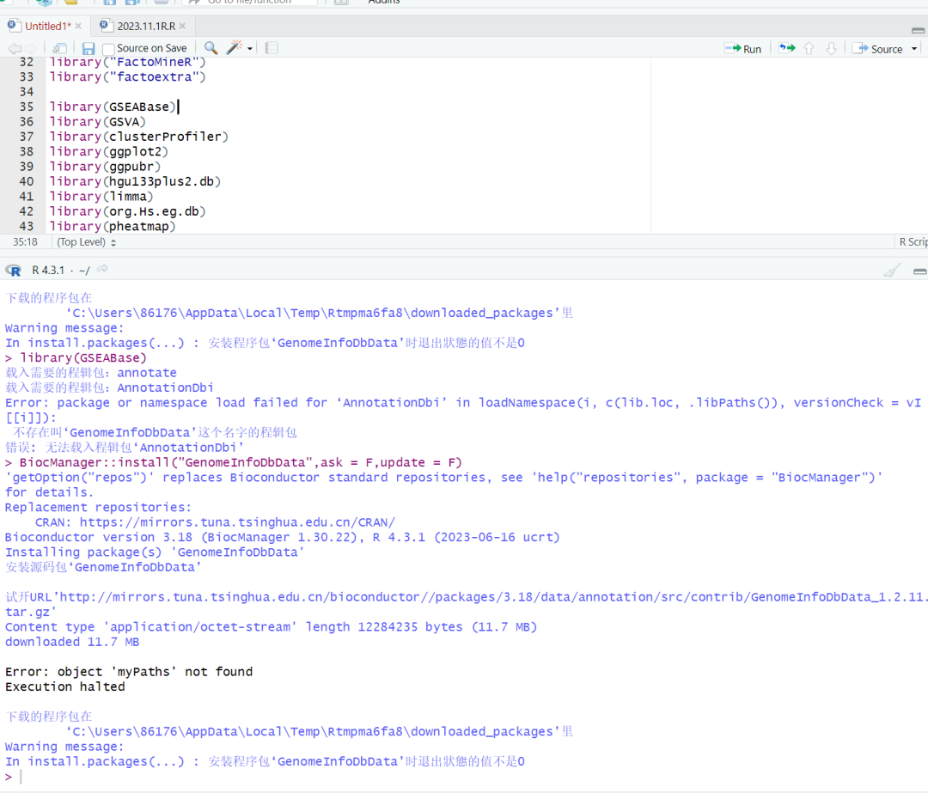Click the "Bioconductor version 3.18" console line
The image size is (928, 793).
pyautogui.click(x=283, y=537)
